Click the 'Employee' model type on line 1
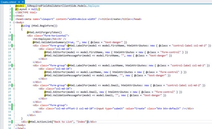 (94, 6)
